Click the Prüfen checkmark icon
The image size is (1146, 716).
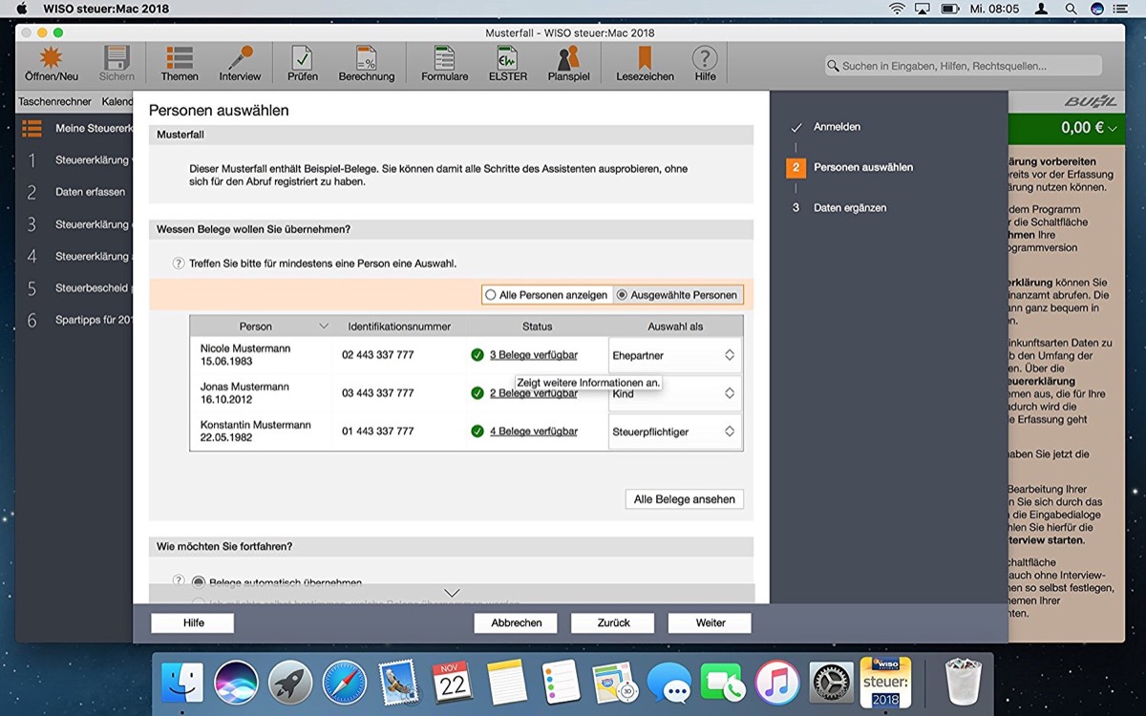coord(302,59)
